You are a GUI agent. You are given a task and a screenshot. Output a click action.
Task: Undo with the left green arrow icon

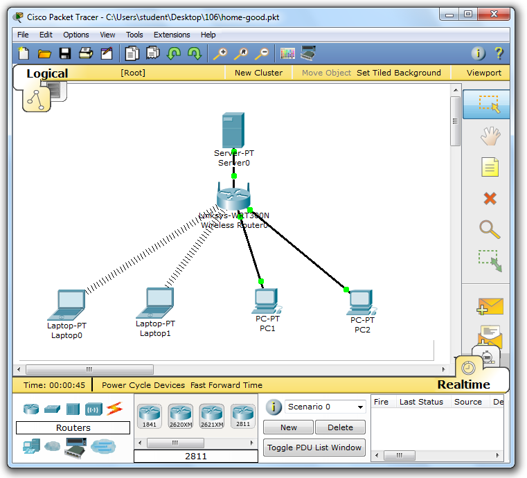tap(174, 53)
